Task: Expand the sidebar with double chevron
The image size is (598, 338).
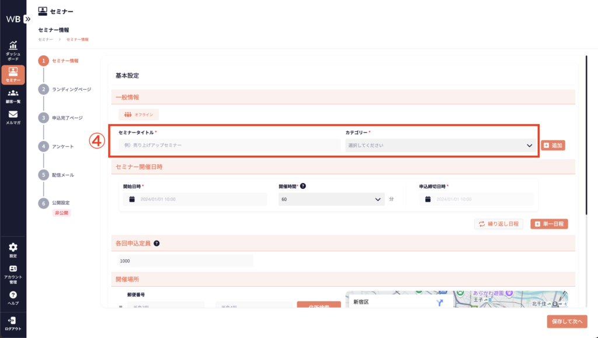Action: click(x=27, y=19)
